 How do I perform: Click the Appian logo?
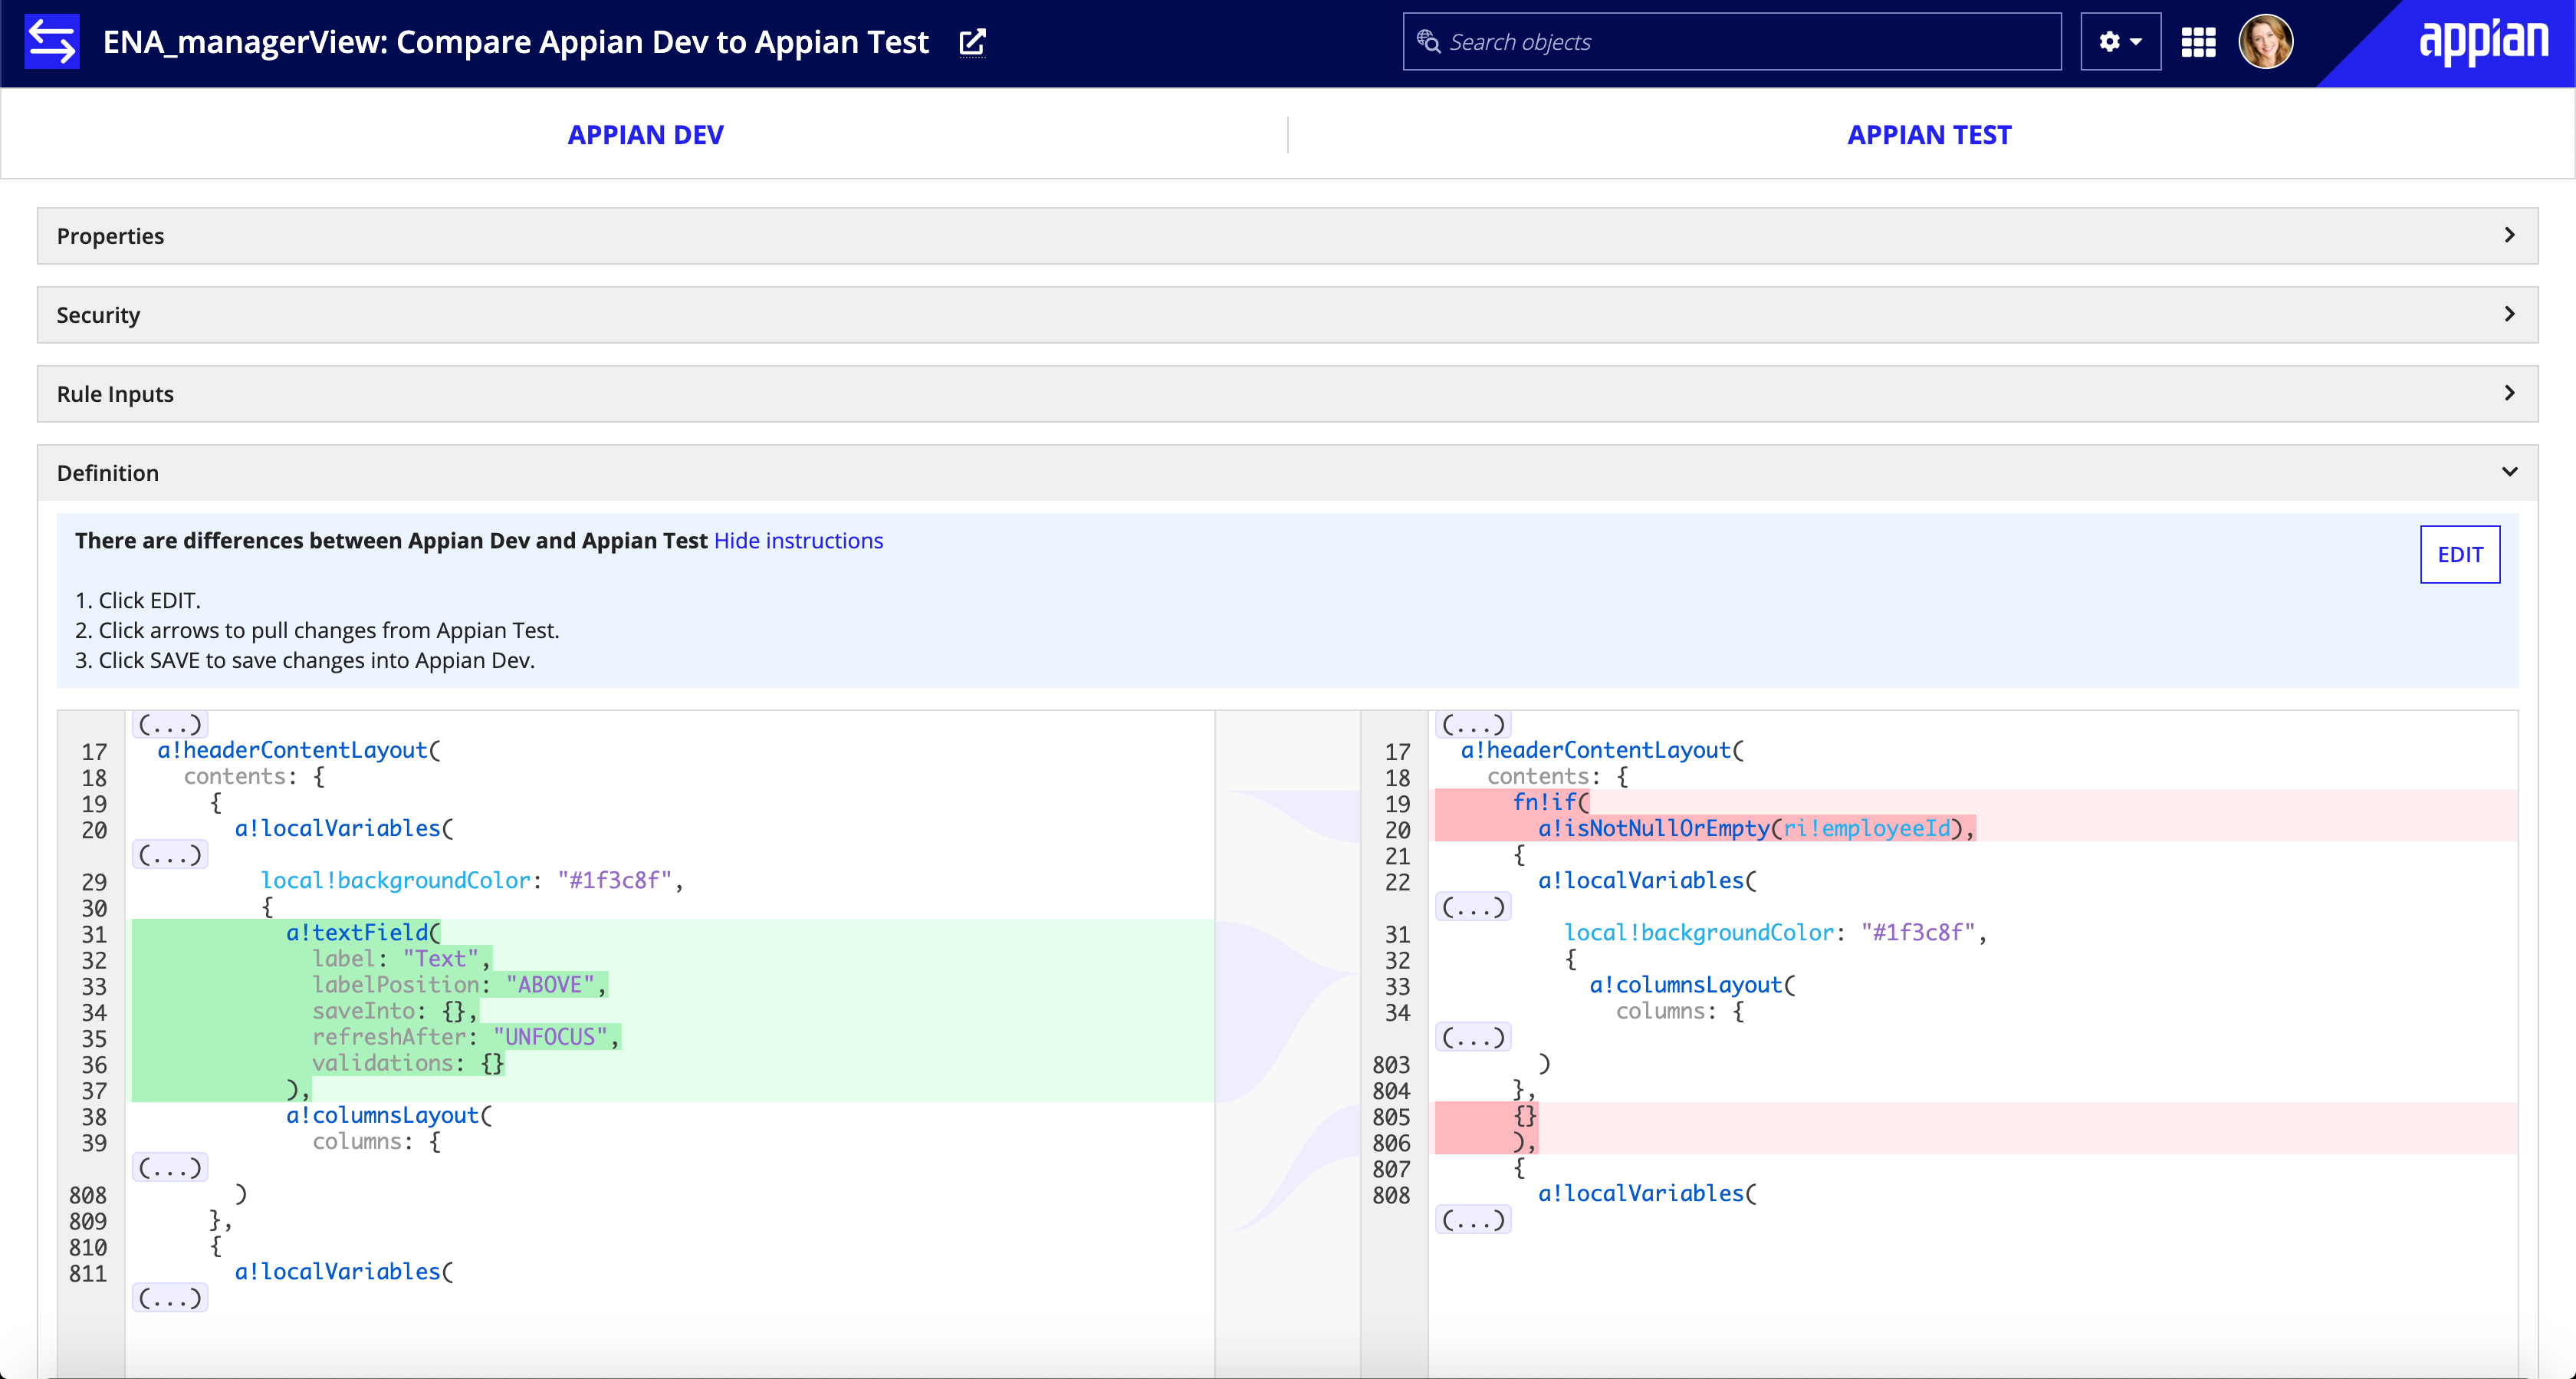pos(2483,41)
